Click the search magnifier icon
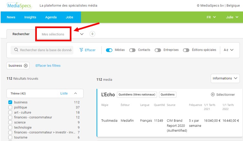Viewport: 243px width, 141px height. point(16,50)
